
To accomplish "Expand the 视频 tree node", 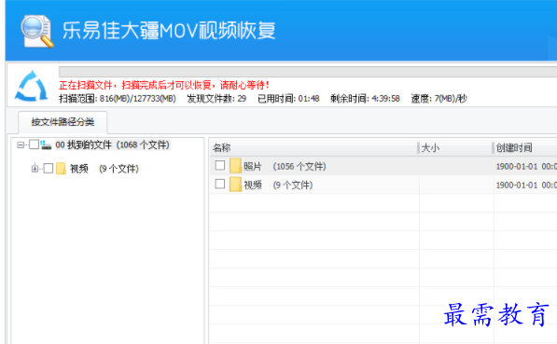I will 35,169.
